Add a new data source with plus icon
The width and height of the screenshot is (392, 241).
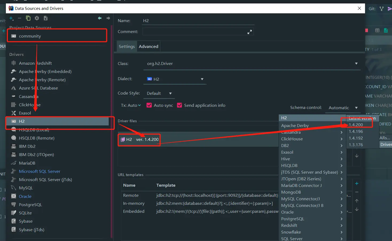pos(11,18)
